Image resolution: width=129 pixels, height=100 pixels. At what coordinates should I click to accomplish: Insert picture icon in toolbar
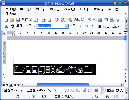(100, 20)
